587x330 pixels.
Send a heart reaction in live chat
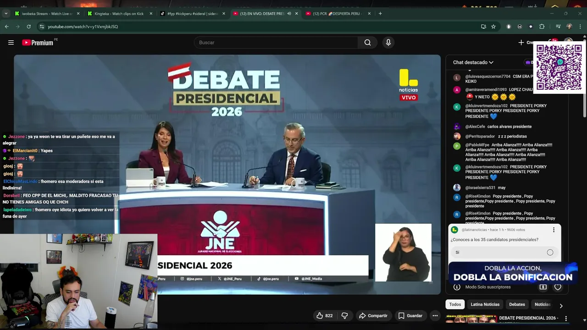[558, 287]
